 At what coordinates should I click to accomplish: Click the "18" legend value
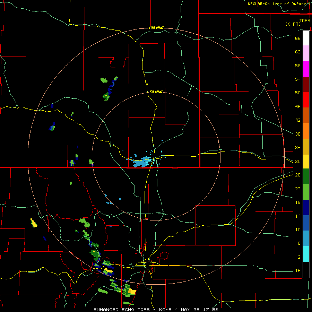tap(298, 202)
